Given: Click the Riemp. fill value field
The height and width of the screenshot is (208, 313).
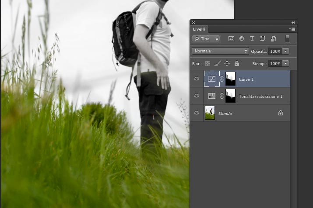Looking at the screenshot, I should pos(275,63).
